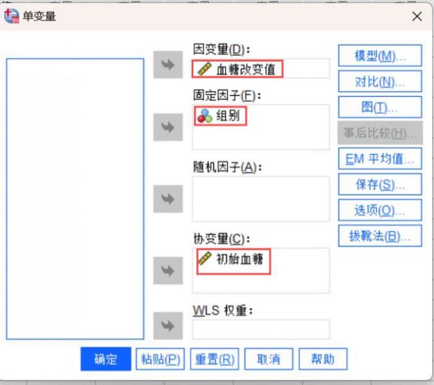Click the arrow button beside 因变量 field
Viewport: 434px width, 385px height.
[168, 65]
